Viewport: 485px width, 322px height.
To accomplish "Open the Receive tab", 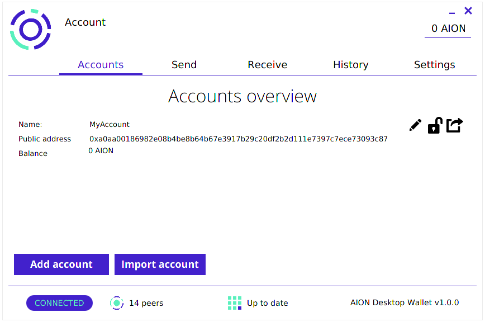I will coord(268,65).
